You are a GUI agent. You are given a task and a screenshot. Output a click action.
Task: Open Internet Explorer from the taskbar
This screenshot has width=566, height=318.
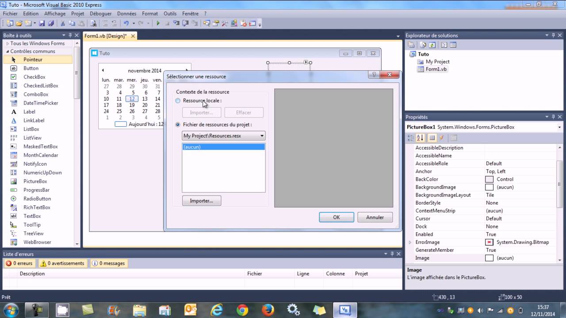tap(217, 310)
